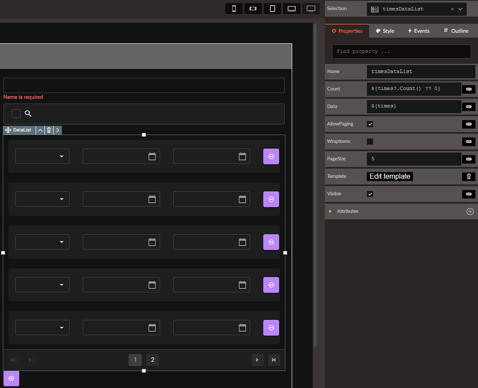Open the third row dropdown

click(x=42, y=242)
